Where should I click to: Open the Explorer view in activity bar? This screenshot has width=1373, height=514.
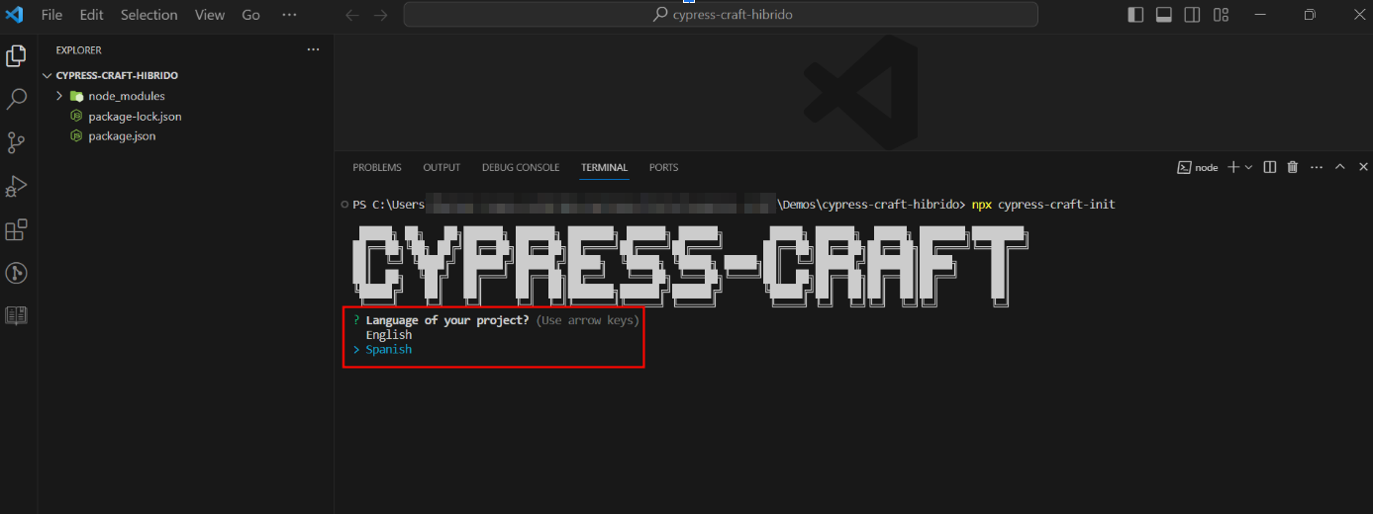(16, 56)
